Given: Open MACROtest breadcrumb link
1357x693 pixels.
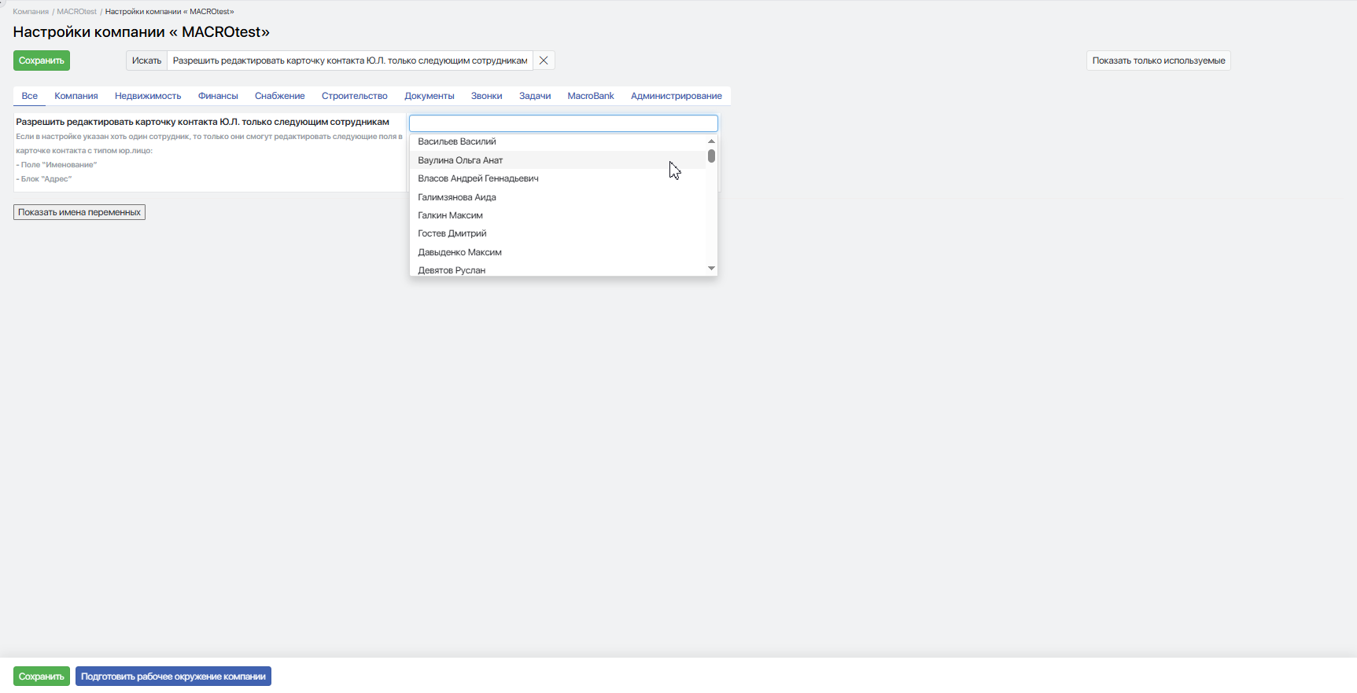Looking at the screenshot, I should 76,12.
